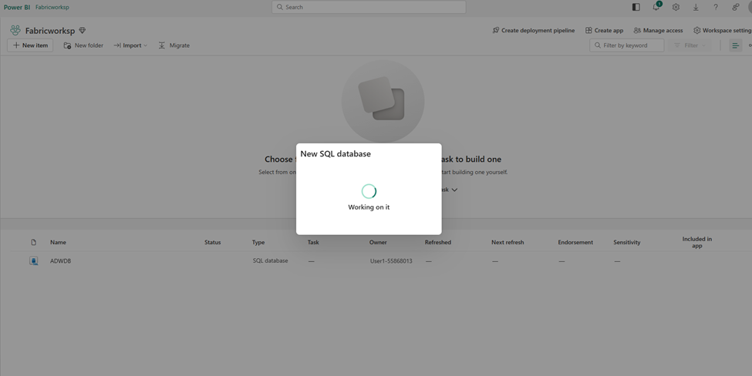Toggle the side panel layout icon in the header

point(636,7)
